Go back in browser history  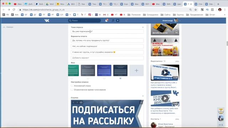pos(4,10)
